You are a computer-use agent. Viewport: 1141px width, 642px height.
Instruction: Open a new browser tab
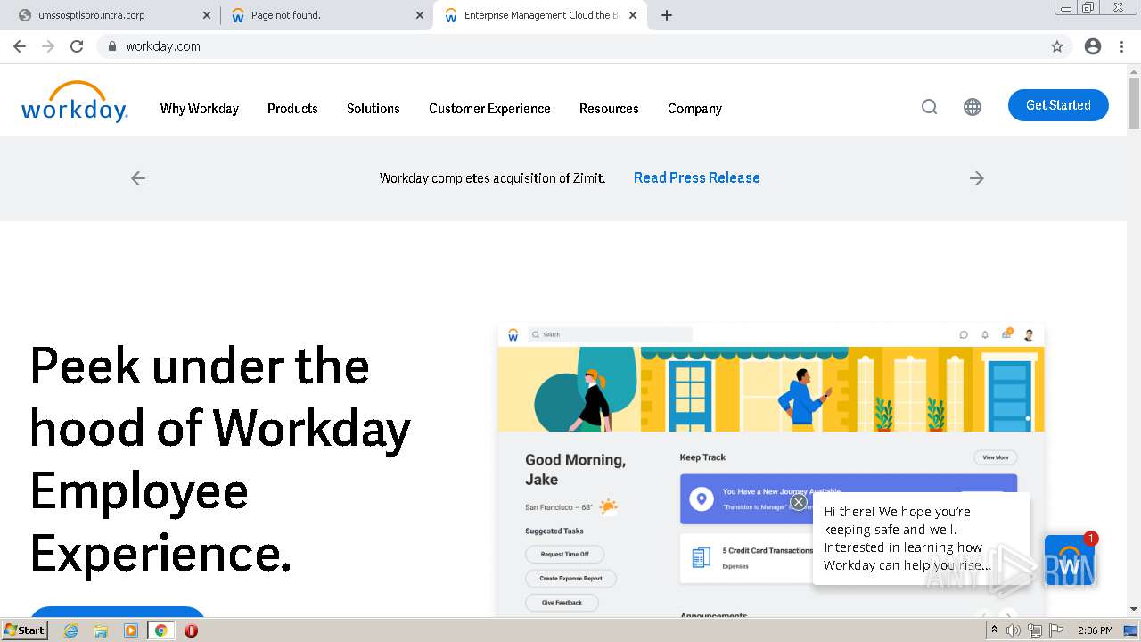point(667,15)
